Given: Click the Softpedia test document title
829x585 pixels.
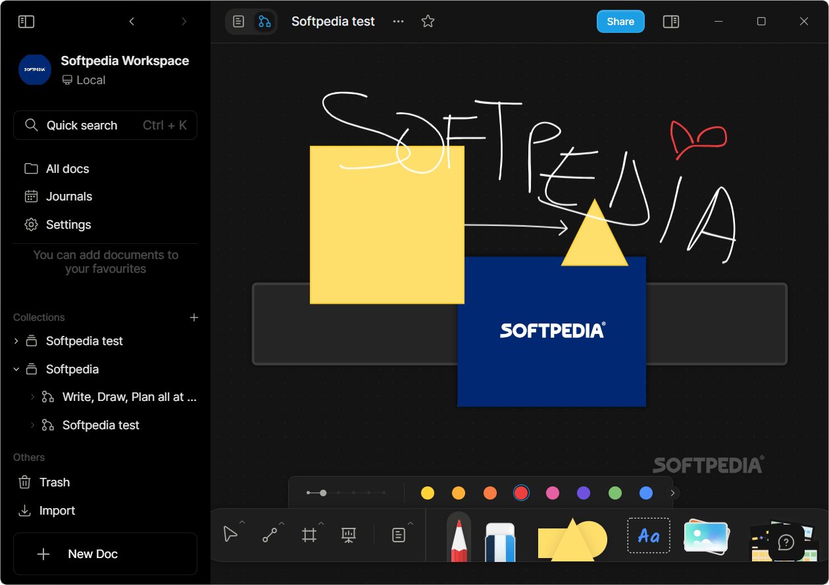Looking at the screenshot, I should coord(333,22).
